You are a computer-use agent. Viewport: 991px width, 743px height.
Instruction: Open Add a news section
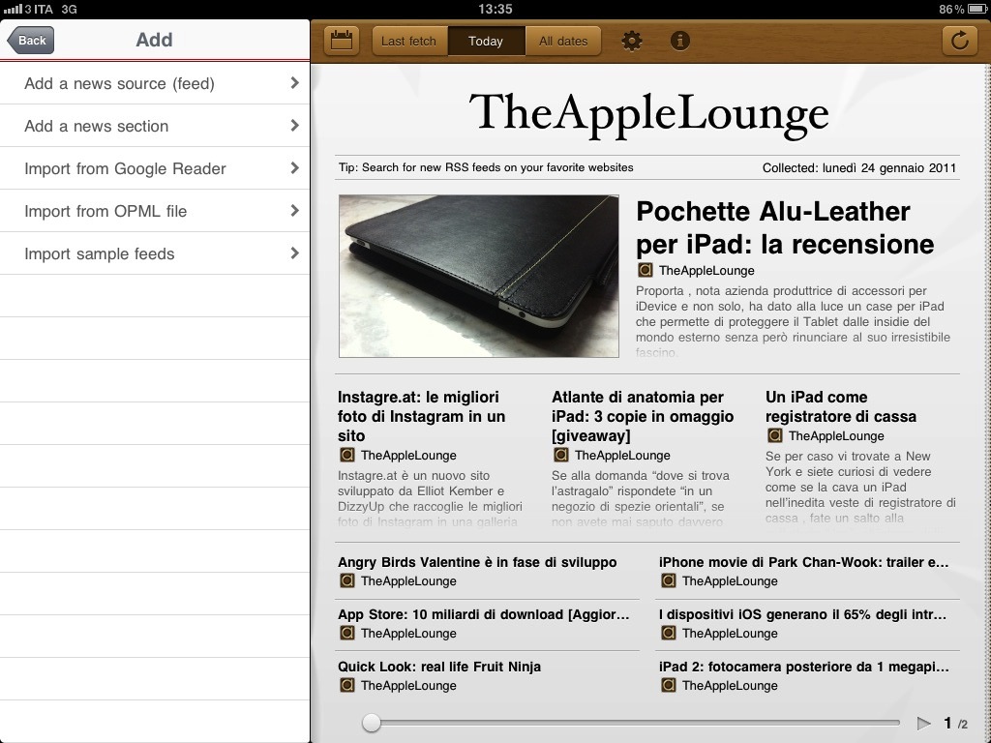coord(155,126)
